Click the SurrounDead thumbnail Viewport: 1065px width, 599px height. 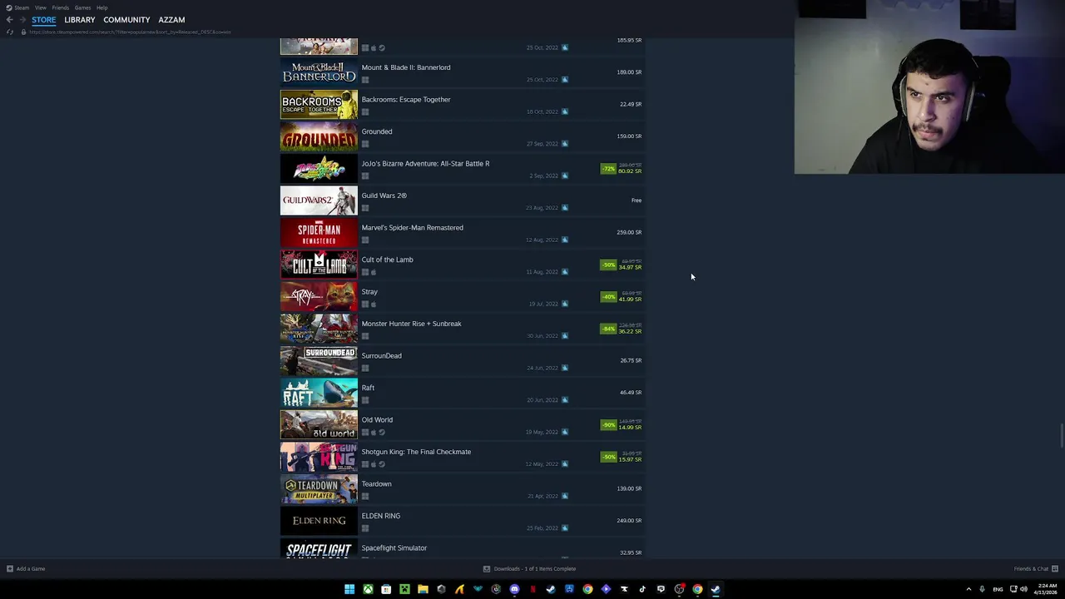click(x=319, y=361)
